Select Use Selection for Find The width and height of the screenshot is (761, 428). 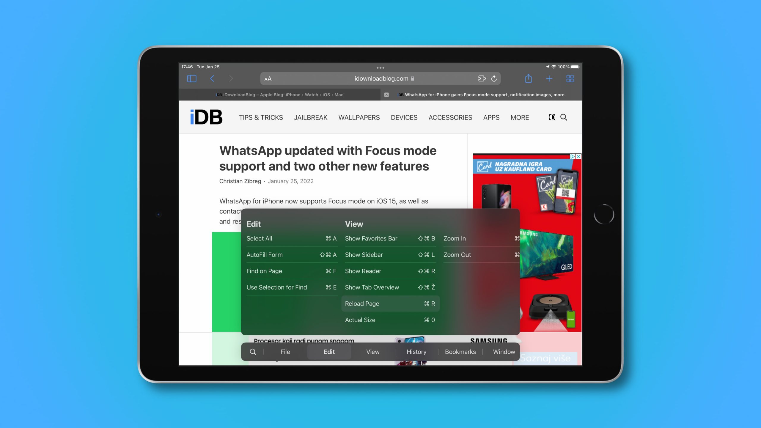point(276,287)
